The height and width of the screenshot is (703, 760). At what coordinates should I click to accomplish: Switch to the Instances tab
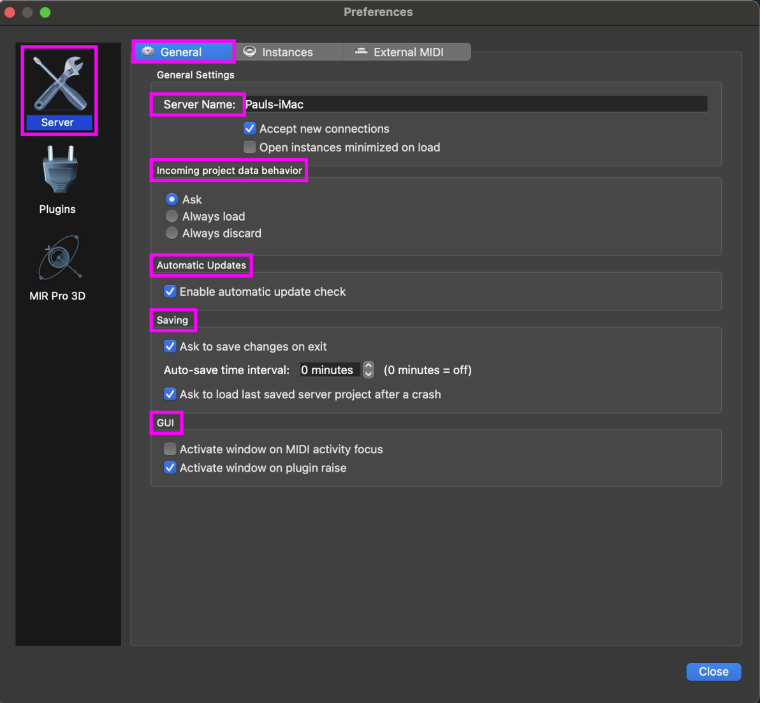(x=287, y=52)
